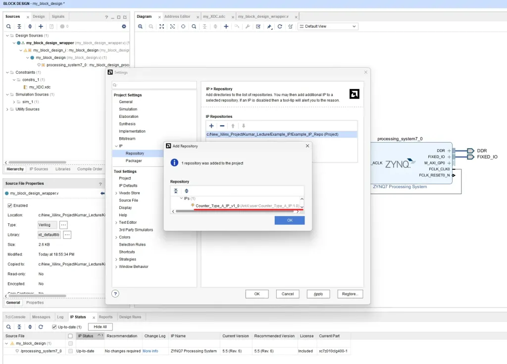Click the add repository plus icon in IP Repositories
The width and height of the screenshot is (507, 364).
click(x=211, y=126)
